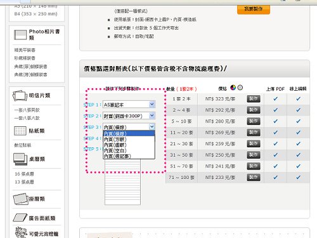
Task: Open the STEP 2 封面 300P dropdown
Action: 129,116
